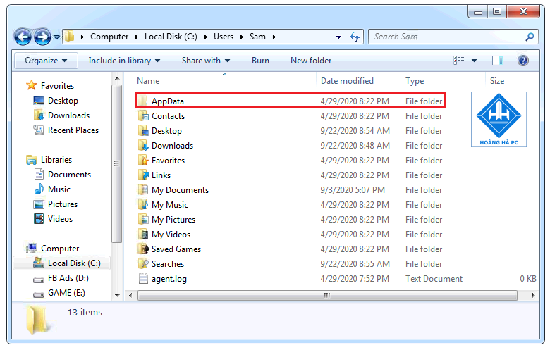The width and height of the screenshot is (550, 350).
Task: Click the change view icon
Action: pos(458,61)
